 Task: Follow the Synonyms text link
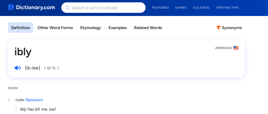tap(232, 28)
